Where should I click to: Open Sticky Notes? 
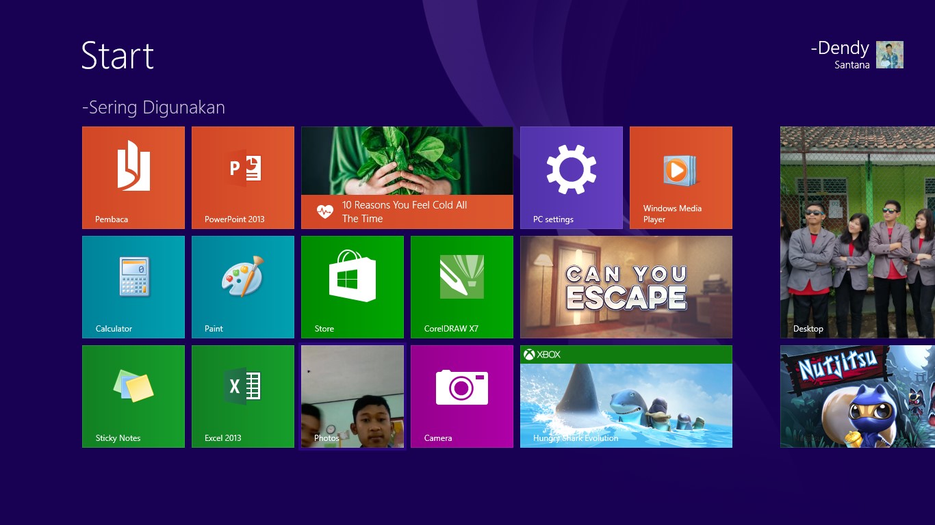click(x=133, y=396)
